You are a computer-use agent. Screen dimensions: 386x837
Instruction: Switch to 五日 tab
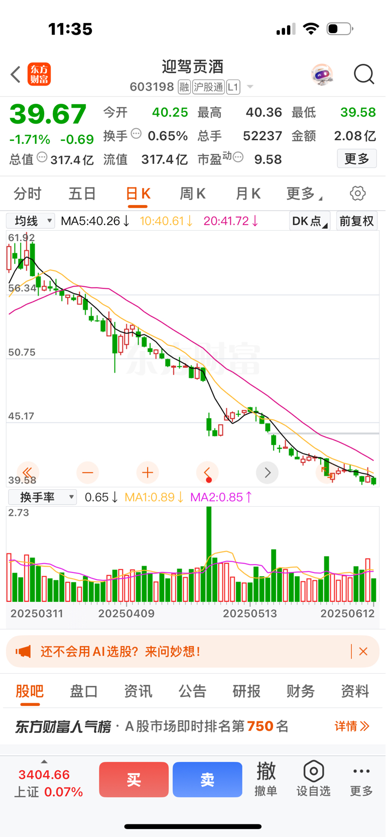(82, 194)
